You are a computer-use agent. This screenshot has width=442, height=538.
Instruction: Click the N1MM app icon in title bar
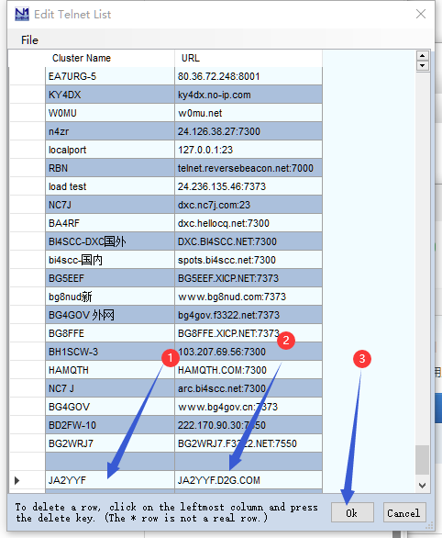point(22,14)
